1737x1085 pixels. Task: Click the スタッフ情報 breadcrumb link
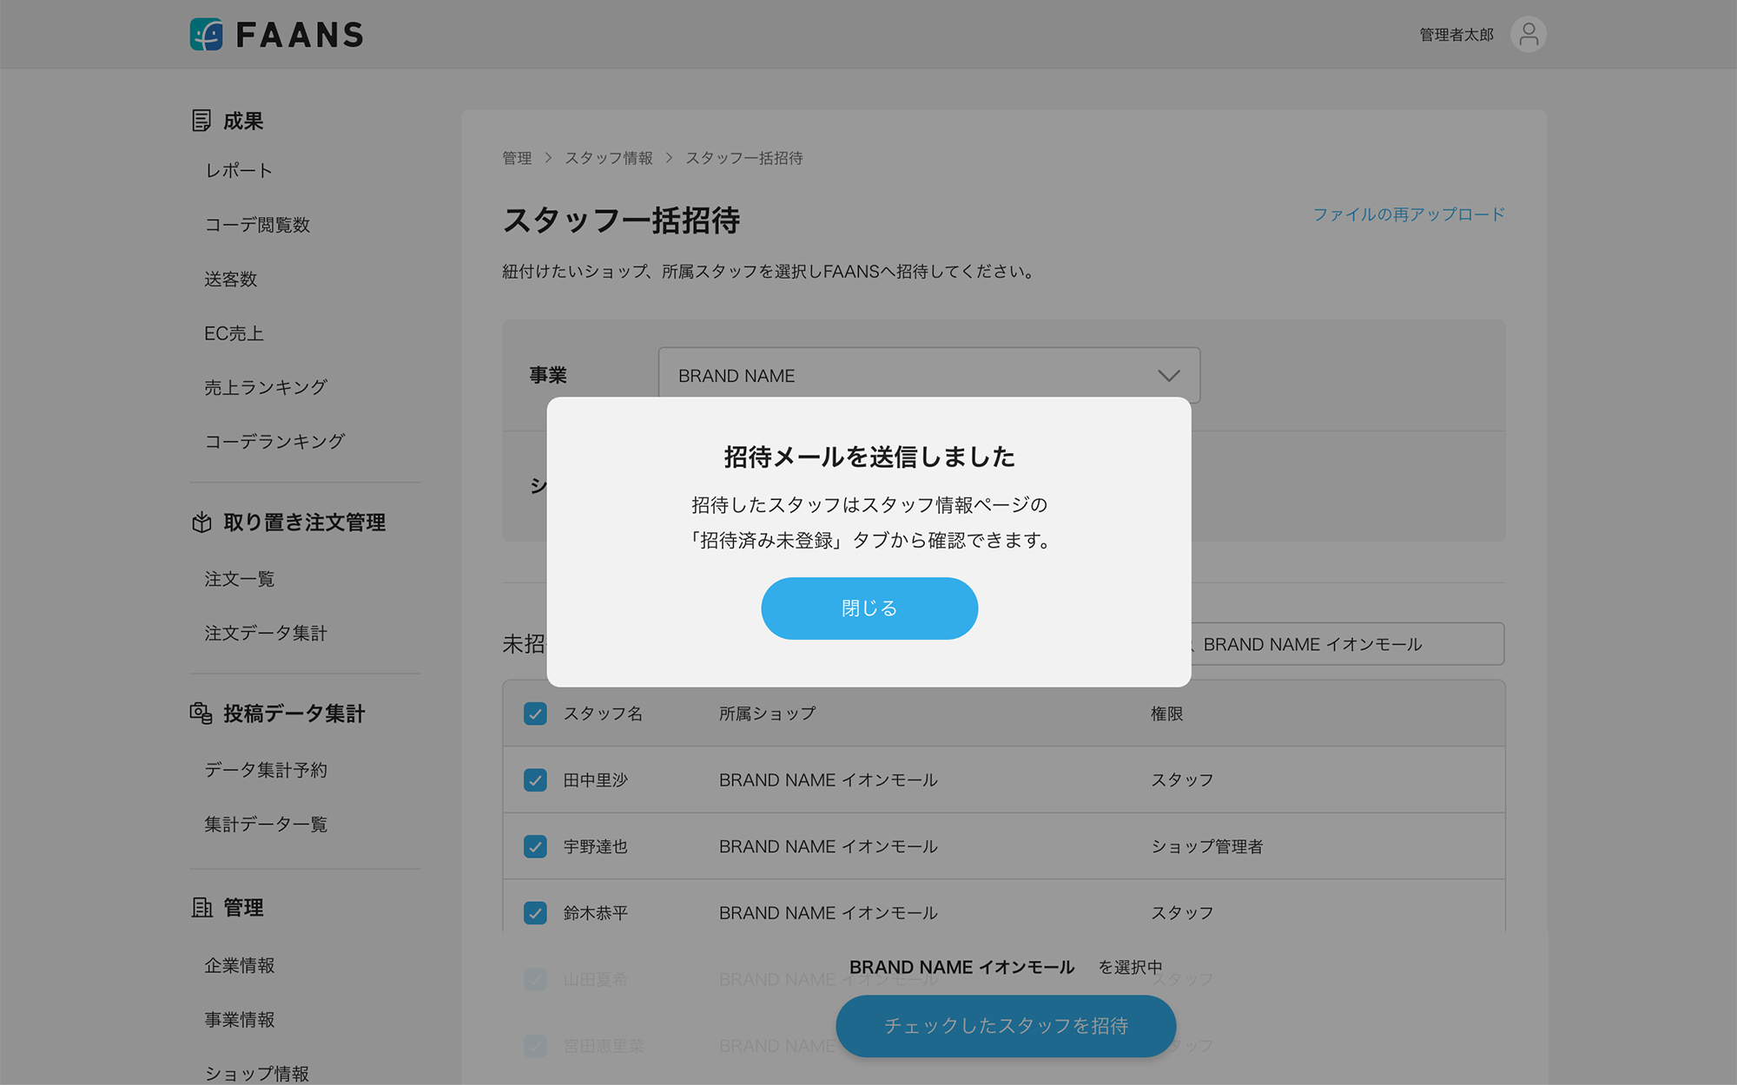[x=609, y=158]
